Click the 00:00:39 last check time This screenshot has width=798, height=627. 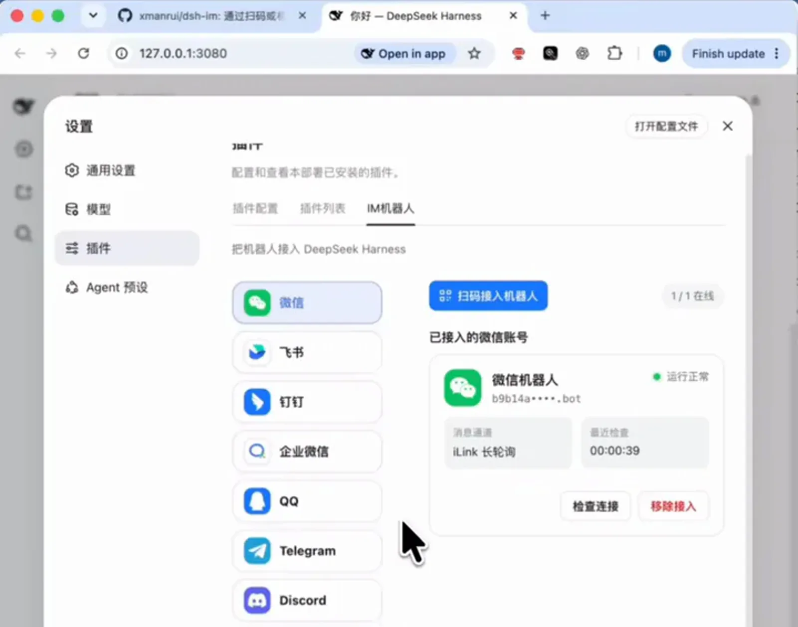point(614,451)
